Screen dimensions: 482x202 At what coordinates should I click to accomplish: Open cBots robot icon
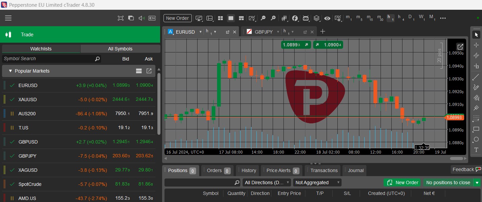[x=306, y=18]
